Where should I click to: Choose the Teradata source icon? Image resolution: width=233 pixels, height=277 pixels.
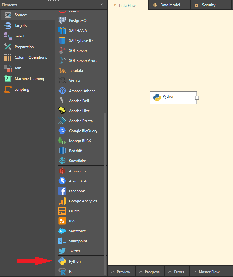62,71
